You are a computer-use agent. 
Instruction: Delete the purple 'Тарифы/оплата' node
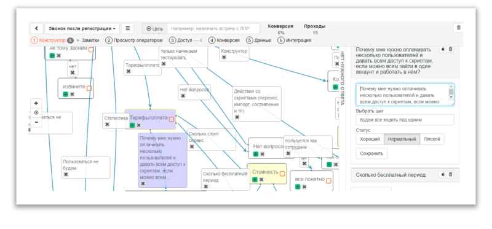point(139,125)
